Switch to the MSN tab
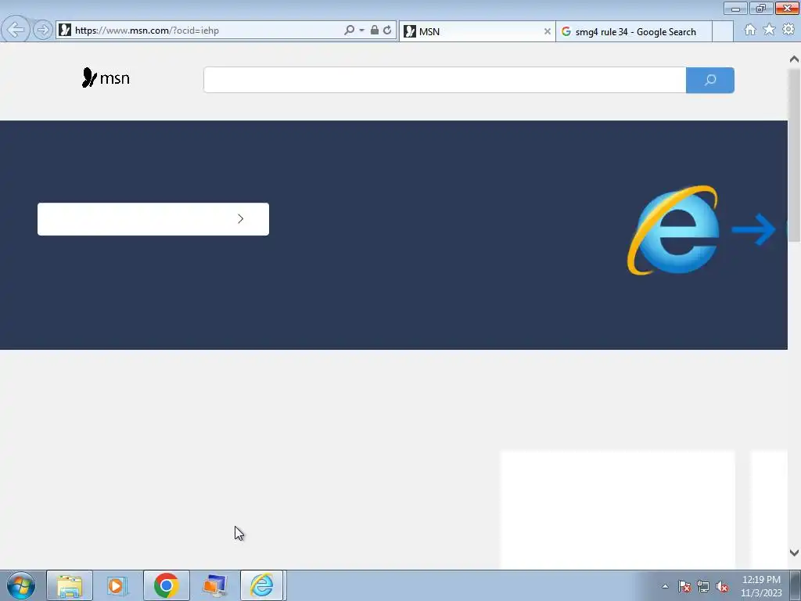Screen dimensions: 801x601 pos(477,31)
